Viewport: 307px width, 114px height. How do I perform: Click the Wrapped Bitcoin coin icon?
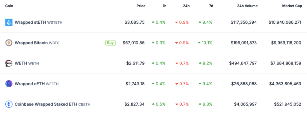(x=9, y=43)
